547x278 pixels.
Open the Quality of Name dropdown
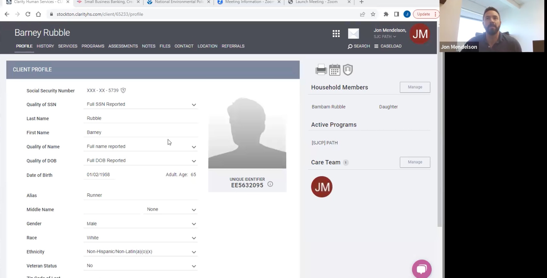140,146
